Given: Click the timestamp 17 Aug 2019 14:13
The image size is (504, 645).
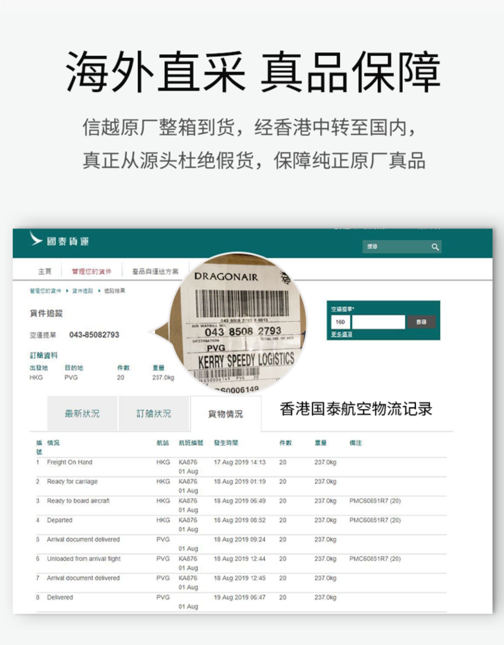Looking at the screenshot, I should tap(240, 462).
